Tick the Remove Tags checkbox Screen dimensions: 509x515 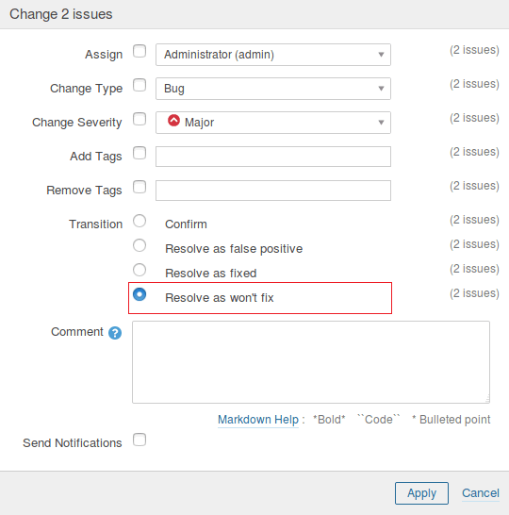[140, 187]
